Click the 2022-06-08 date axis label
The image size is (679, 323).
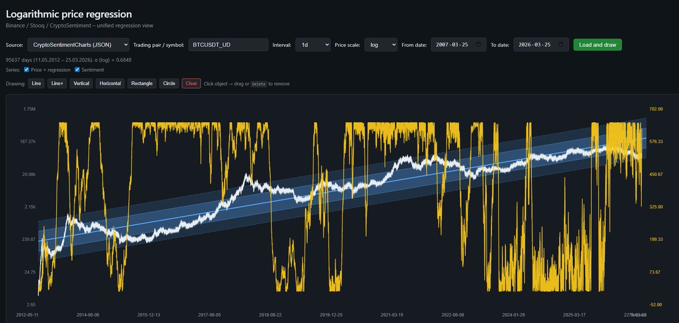[x=452, y=315]
